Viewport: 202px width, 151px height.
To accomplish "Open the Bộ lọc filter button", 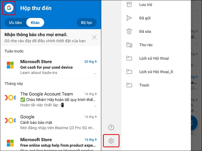I will coord(87,23).
